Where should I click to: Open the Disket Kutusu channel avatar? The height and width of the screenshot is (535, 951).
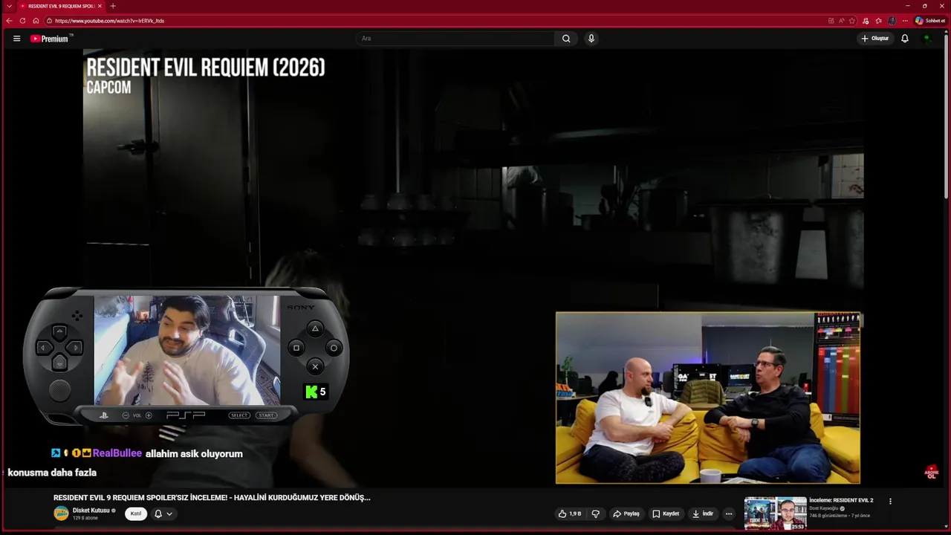61,513
